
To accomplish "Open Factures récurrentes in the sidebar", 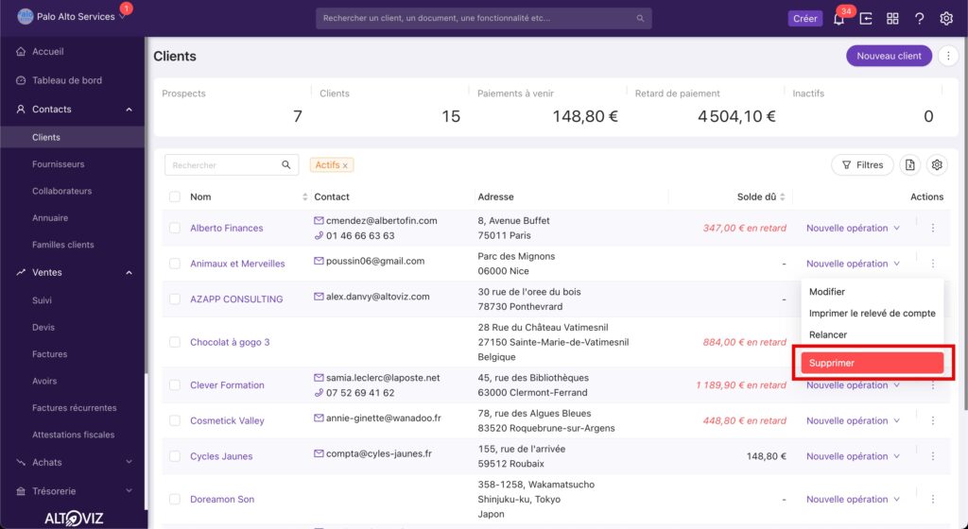I will tap(74, 408).
